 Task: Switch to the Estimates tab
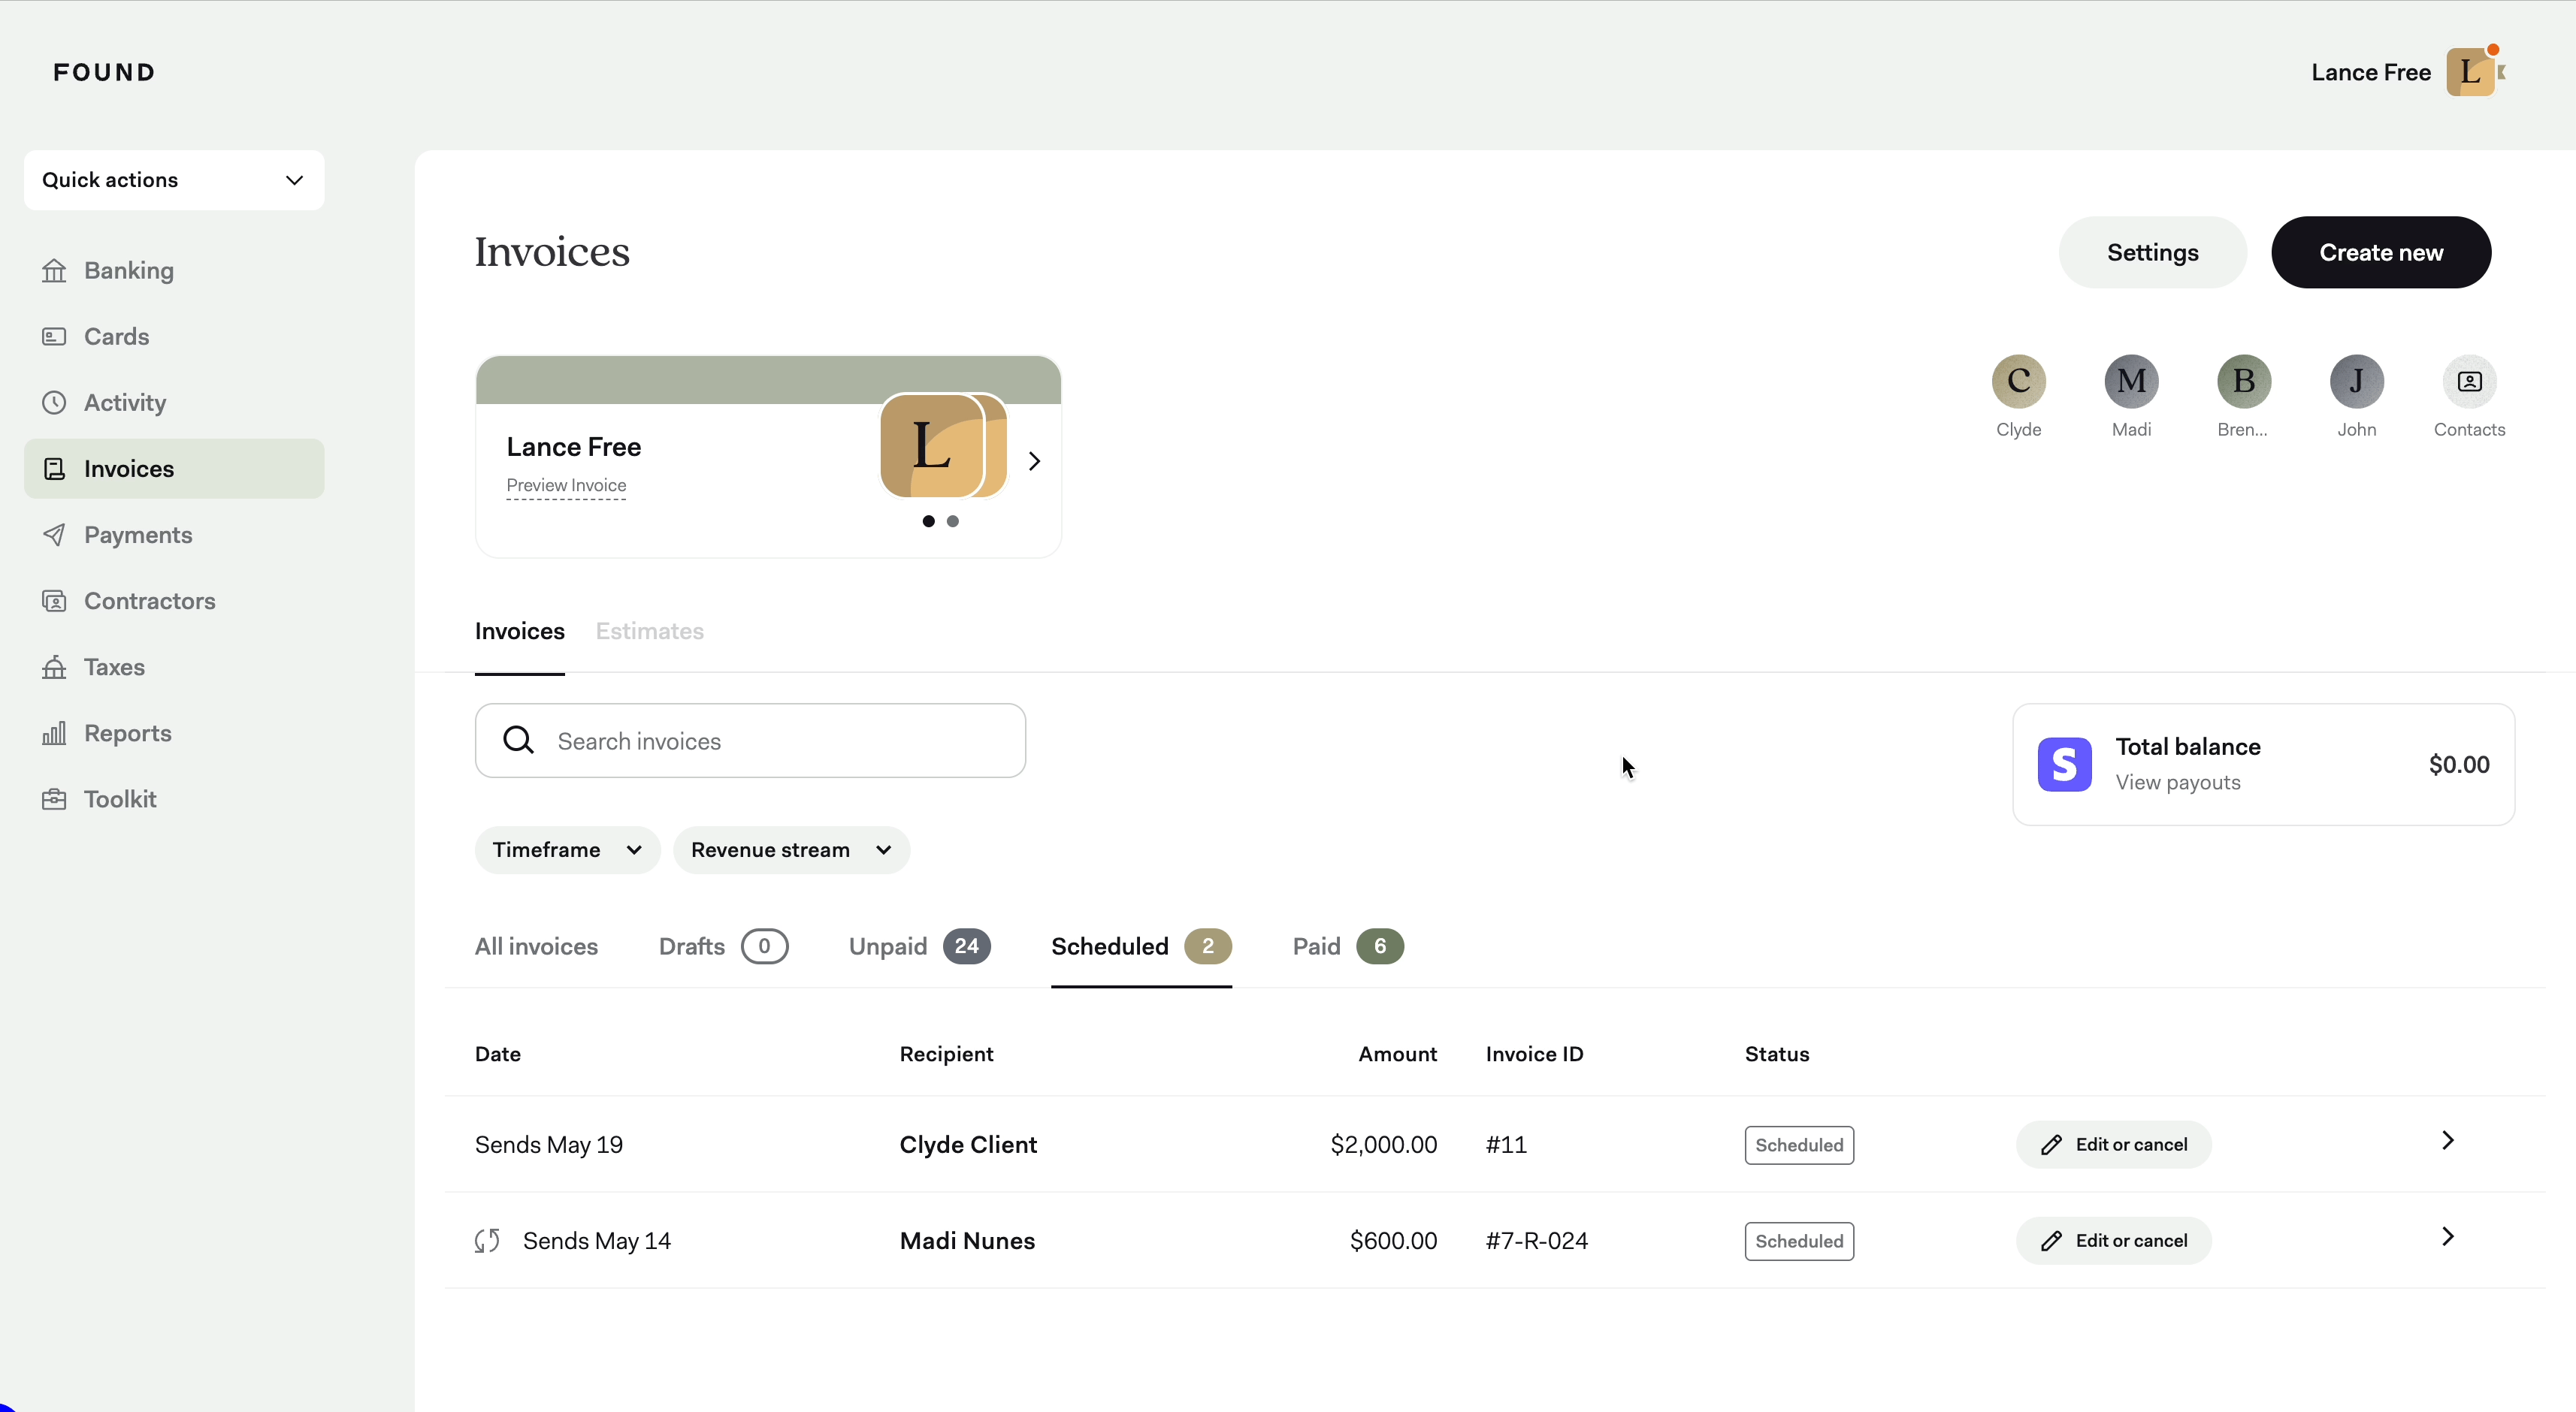(649, 632)
